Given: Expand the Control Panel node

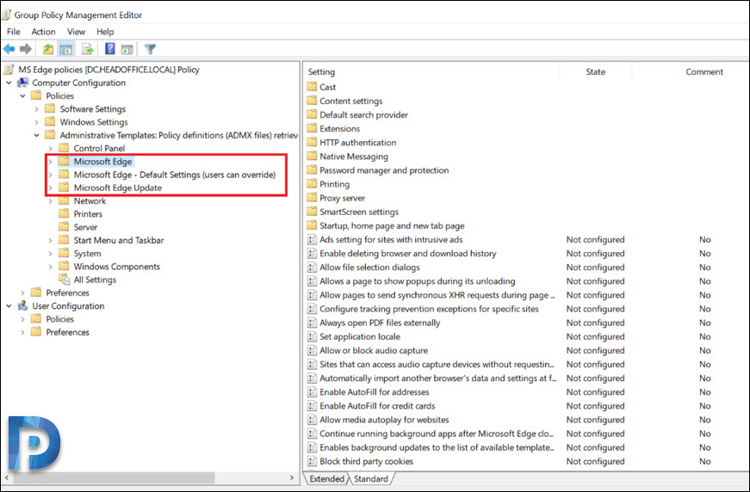Looking at the screenshot, I should [x=51, y=149].
